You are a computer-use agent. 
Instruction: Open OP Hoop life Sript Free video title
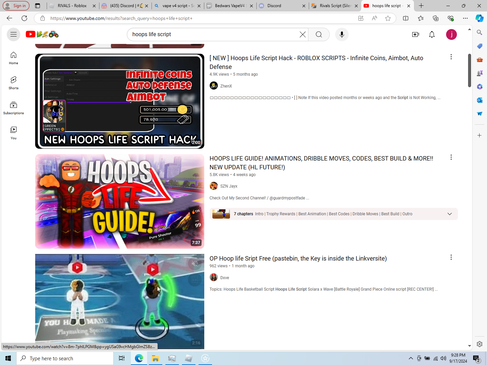[298, 259]
